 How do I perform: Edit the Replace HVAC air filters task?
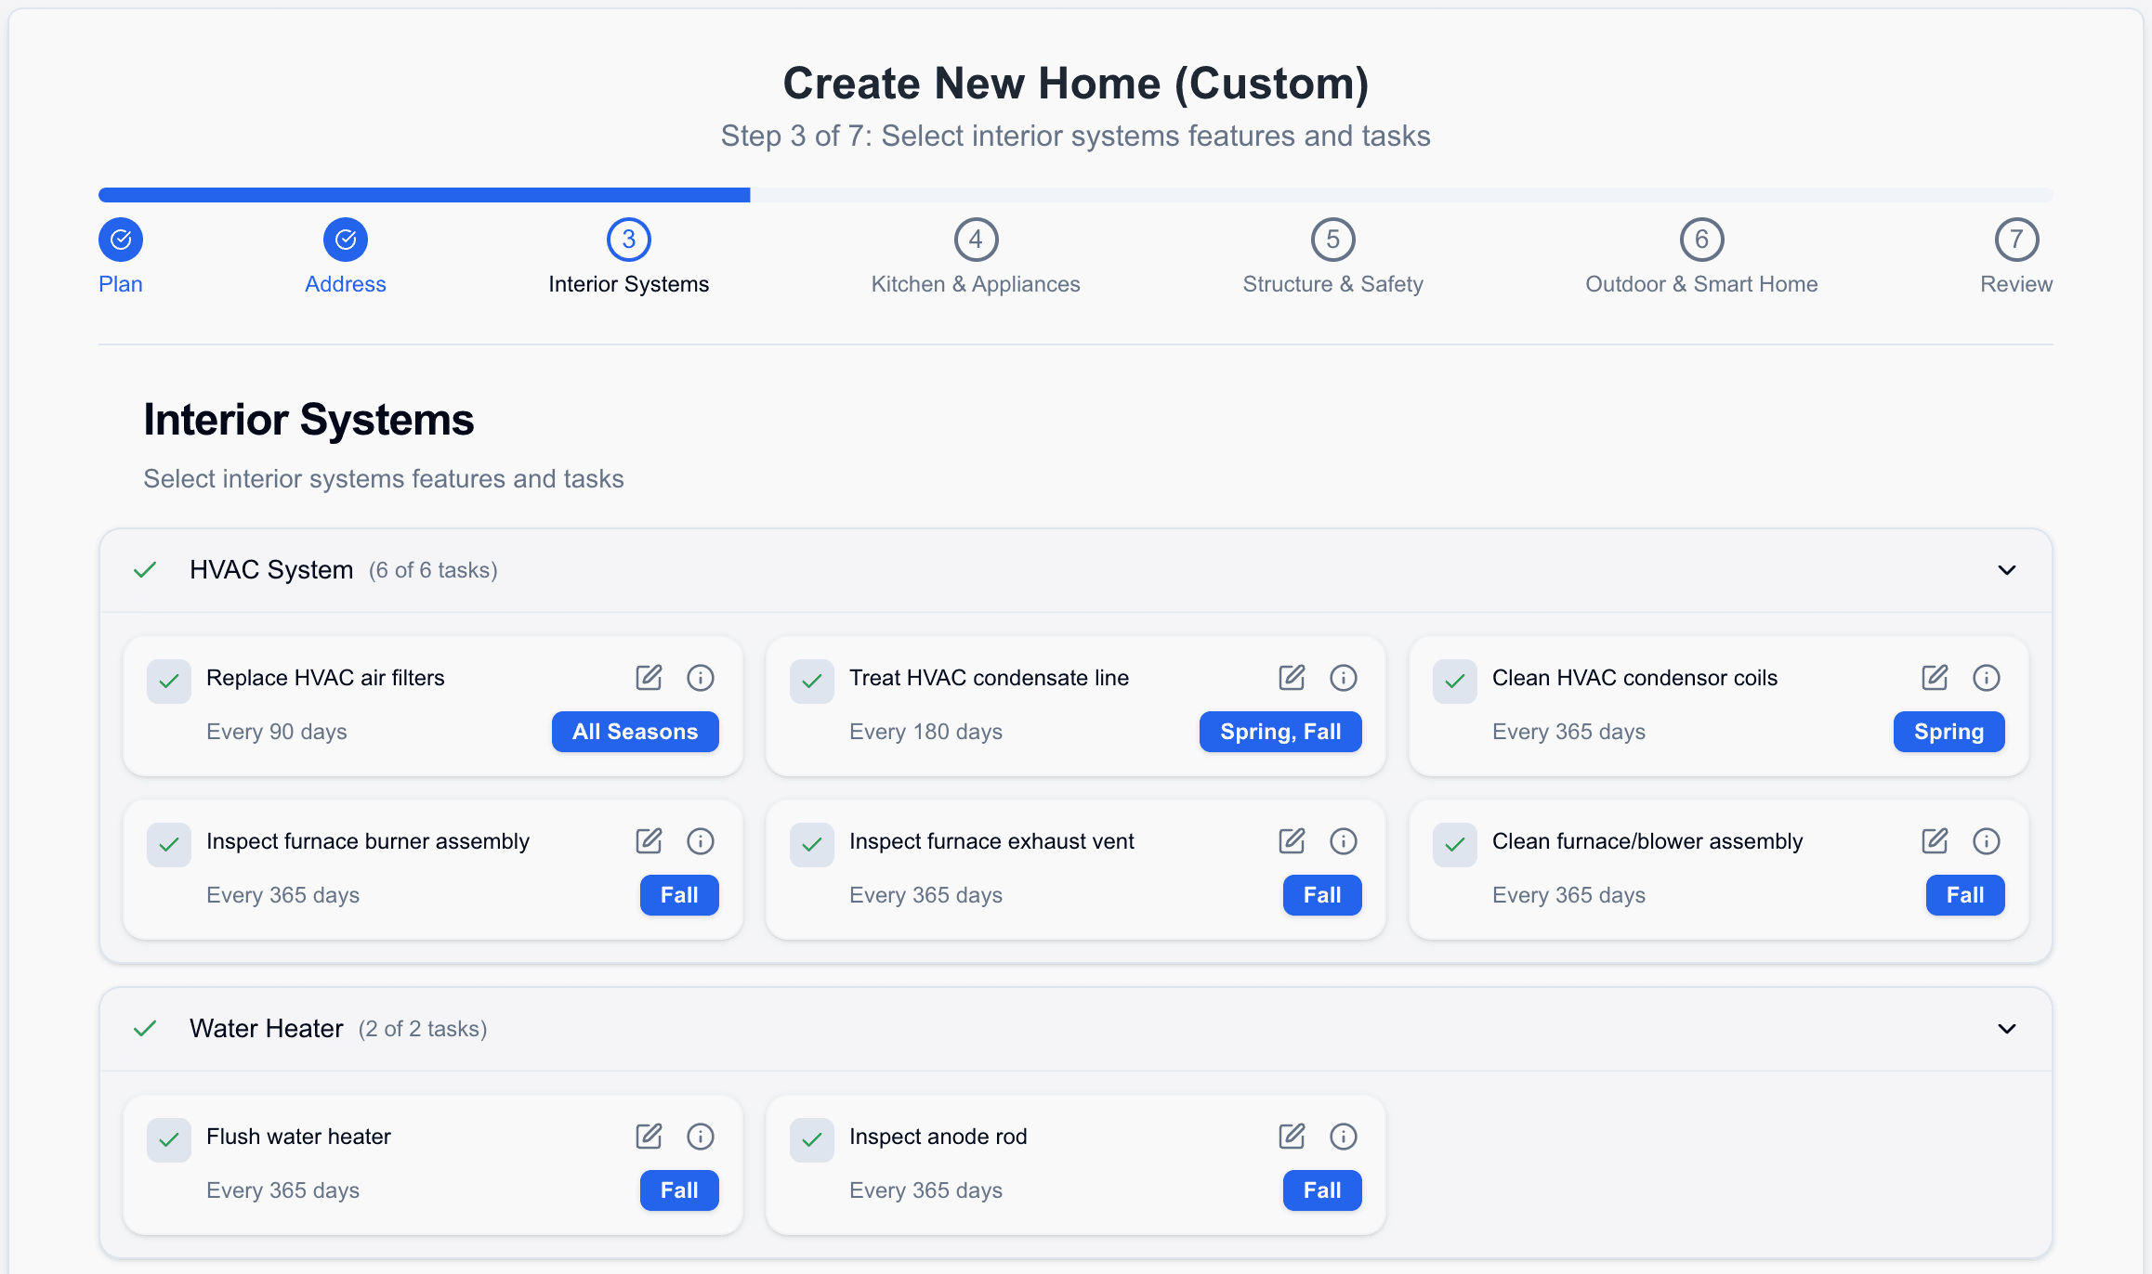(649, 678)
